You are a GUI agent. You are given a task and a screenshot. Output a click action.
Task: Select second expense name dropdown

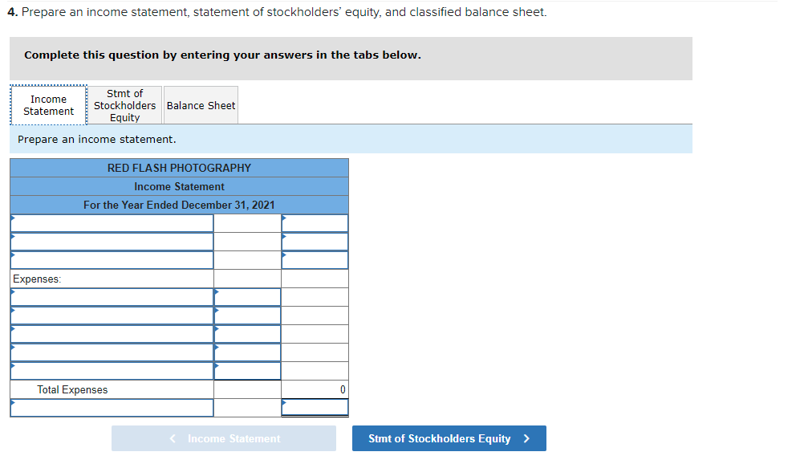pos(112,315)
